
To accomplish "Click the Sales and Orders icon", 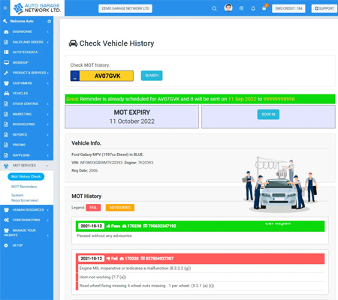I will pos(6,42).
